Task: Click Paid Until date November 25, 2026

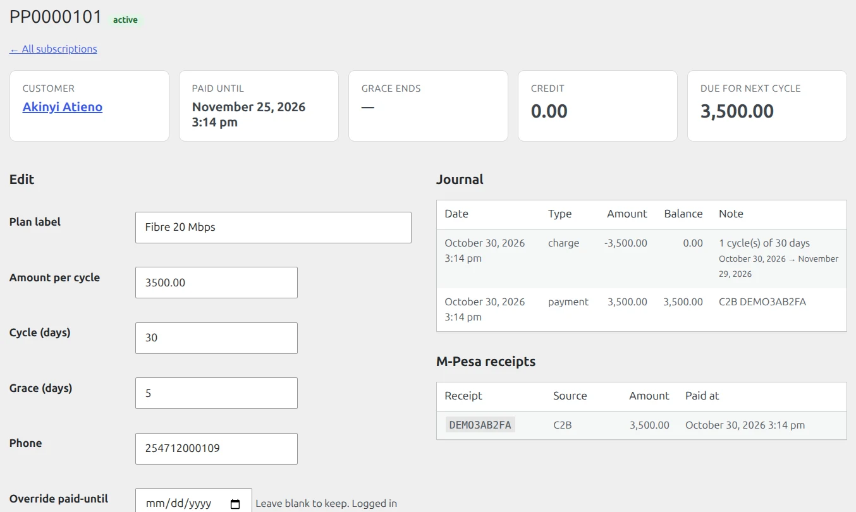Action: [x=248, y=114]
